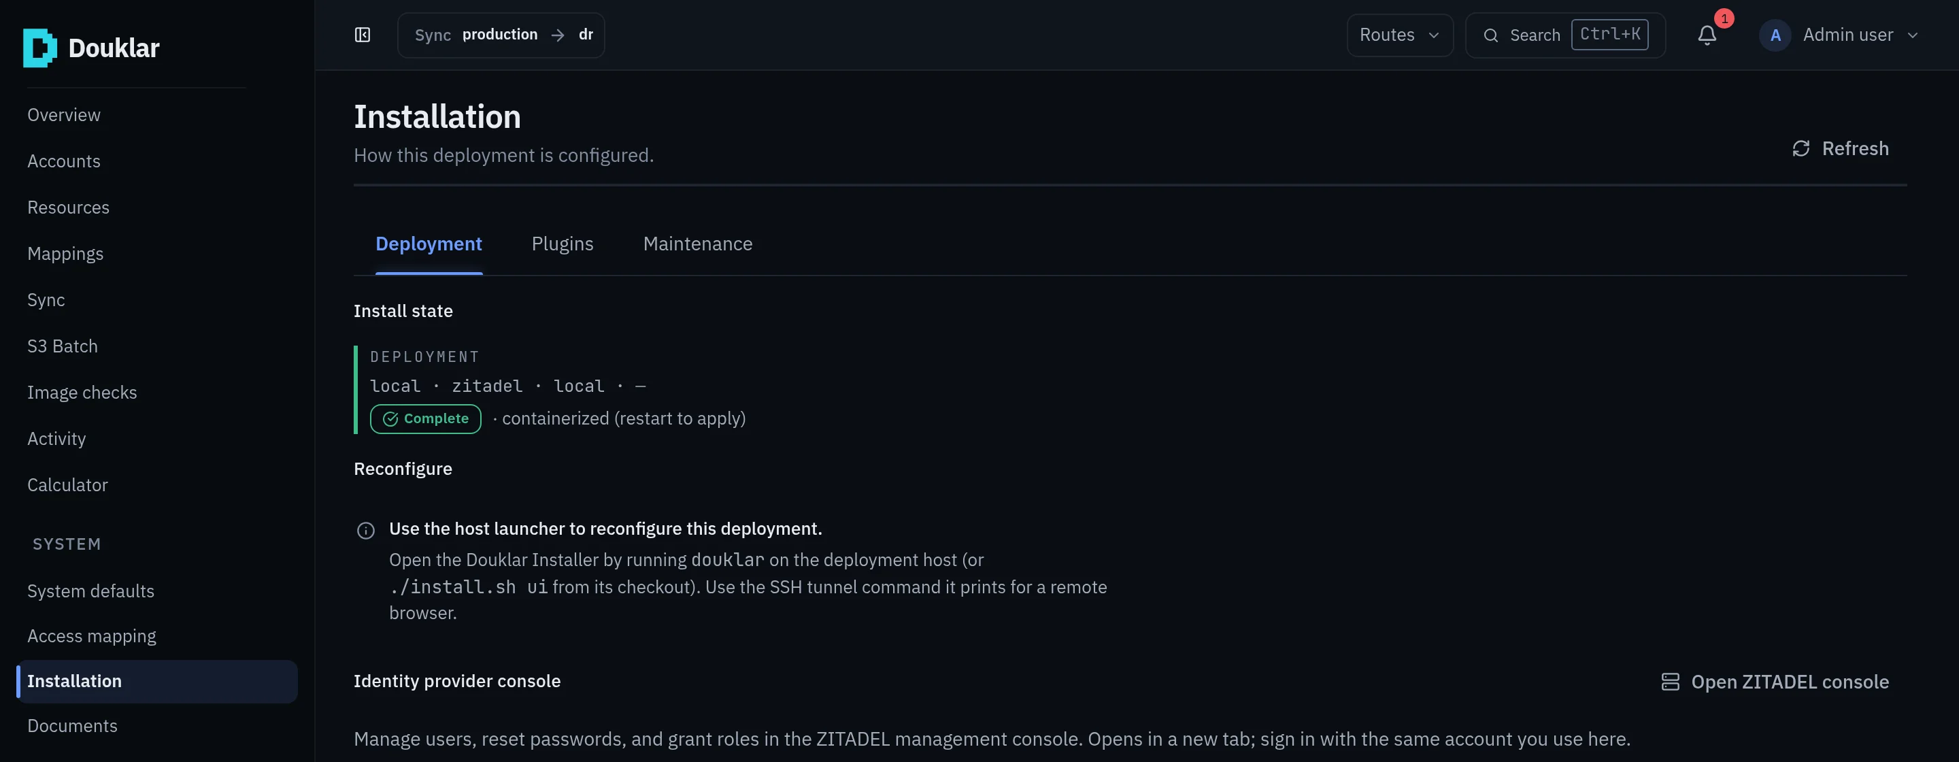1959x762 pixels.
Task: Click the 'Identity provider console' heading
Action: pos(457,682)
